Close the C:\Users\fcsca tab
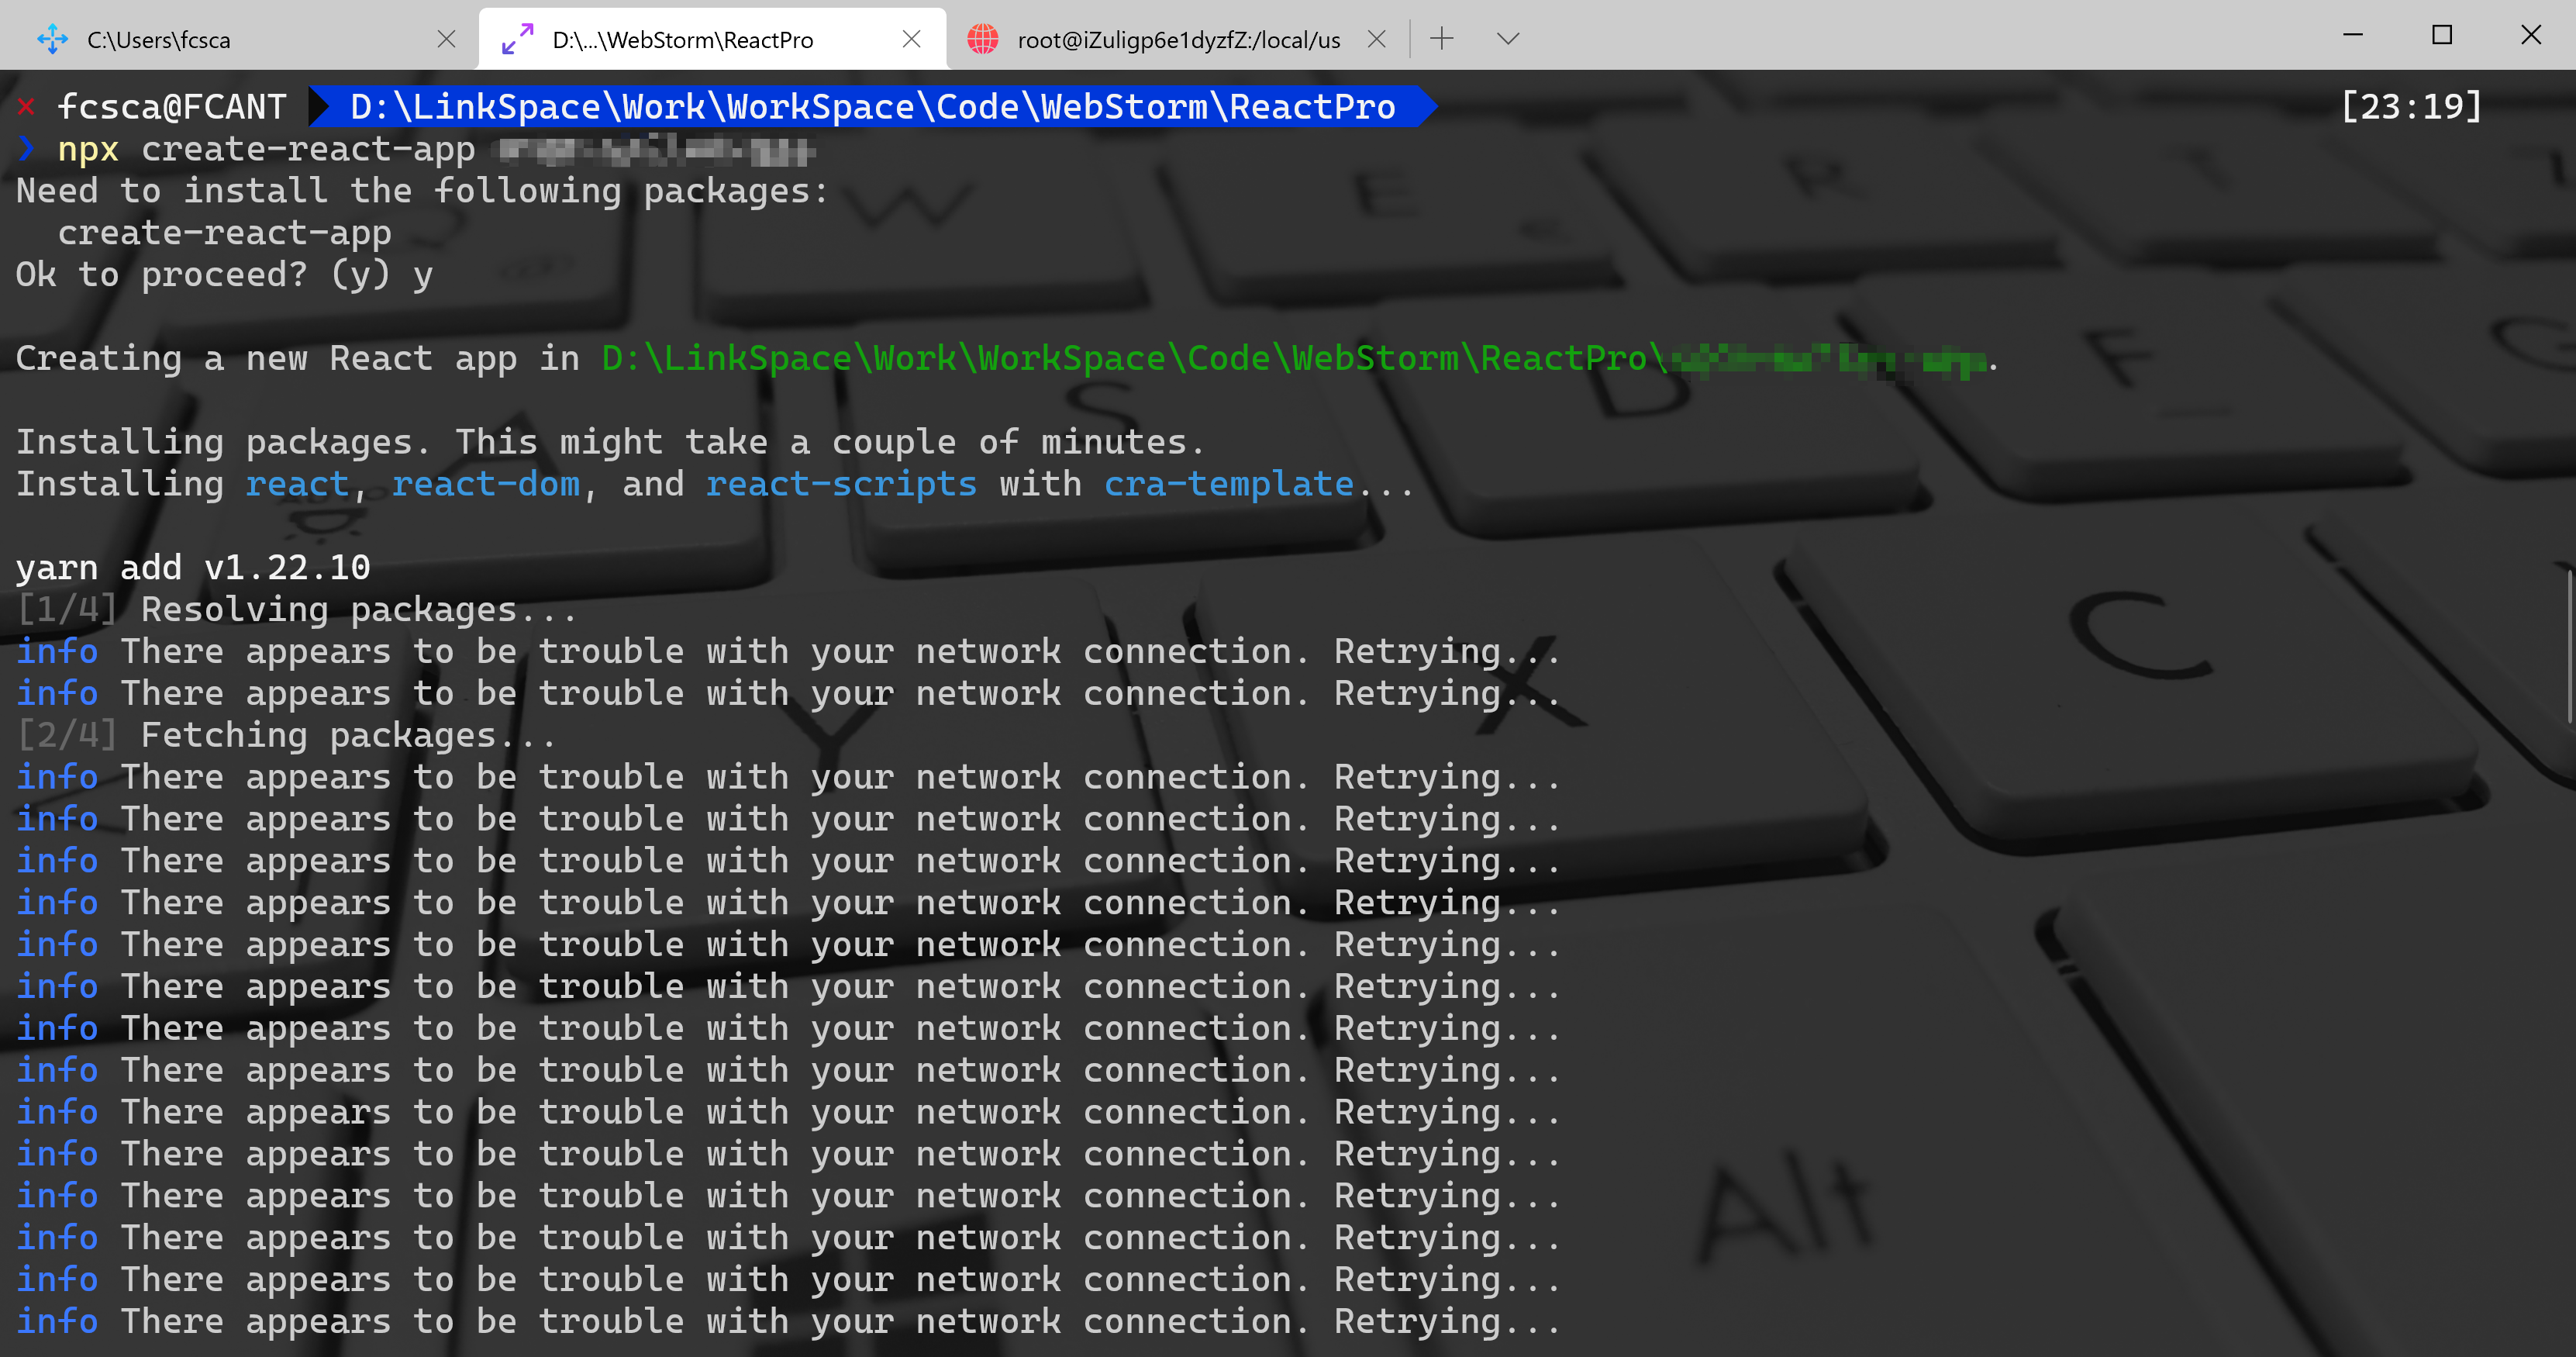This screenshot has height=1357, width=2576. (446, 39)
